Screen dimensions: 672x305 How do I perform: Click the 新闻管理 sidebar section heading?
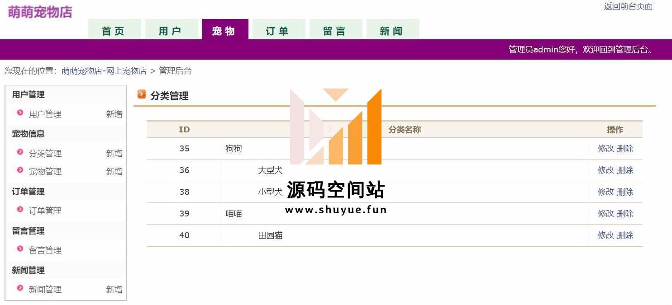click(28, 270)
